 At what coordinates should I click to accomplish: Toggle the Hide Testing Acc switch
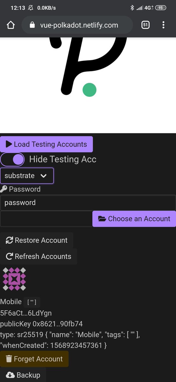point(13,159)
